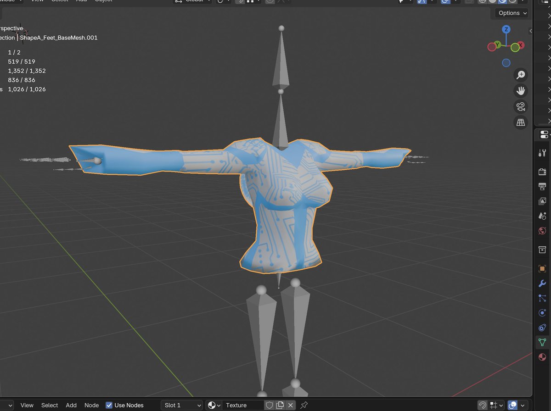Open the Material properties tab
The height and width of the screenshot is (411, 551).
coord(542,357)
